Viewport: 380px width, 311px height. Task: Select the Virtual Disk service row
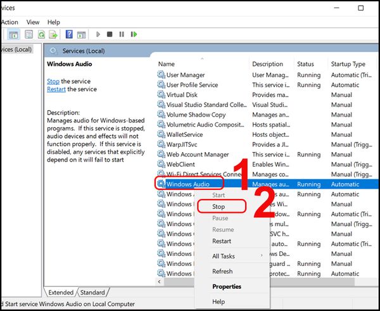click(x=182, y=95)
